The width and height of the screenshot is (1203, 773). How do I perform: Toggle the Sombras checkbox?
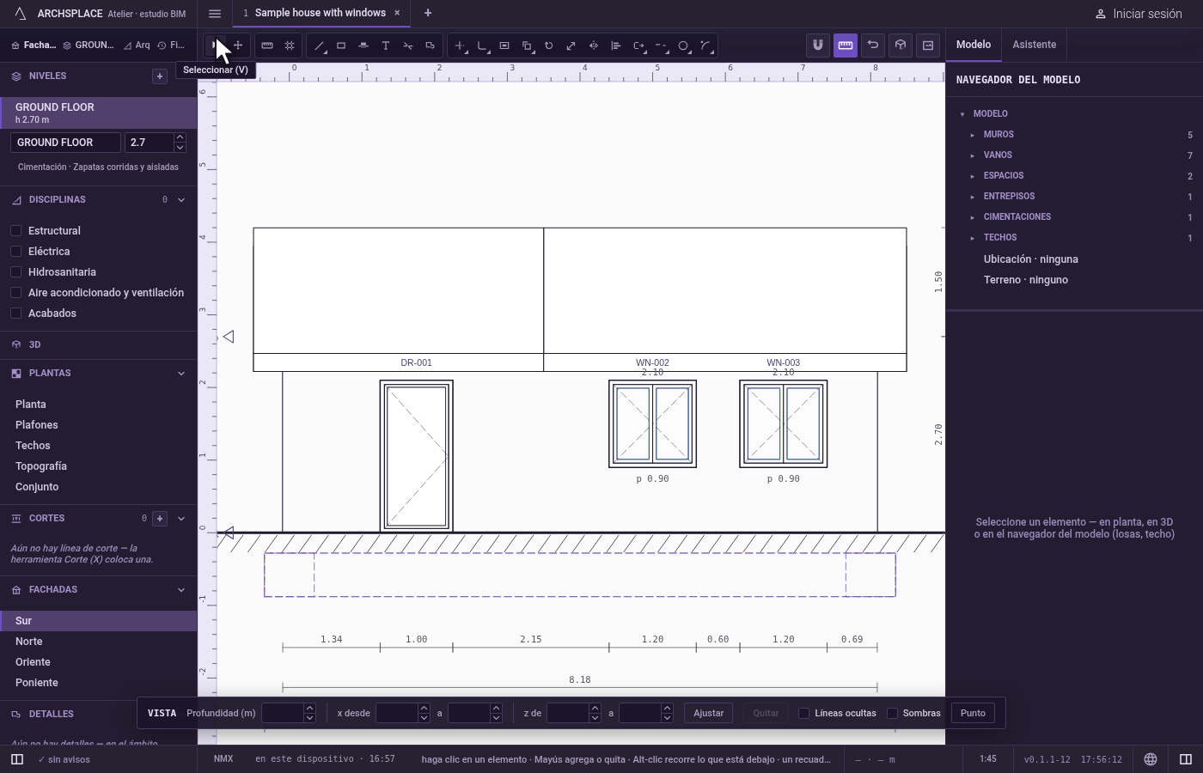[892, 713]
